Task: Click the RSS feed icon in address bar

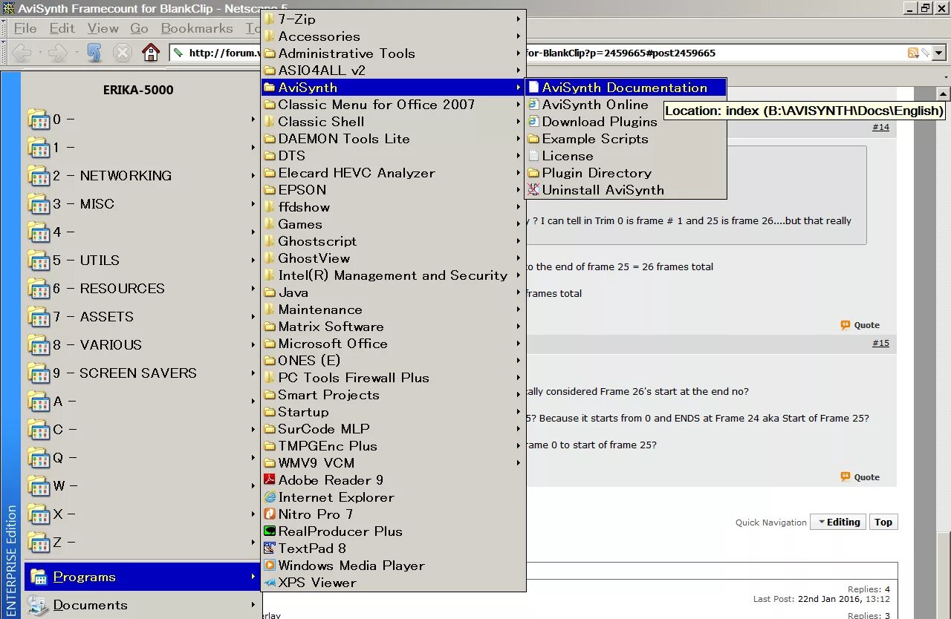Action: coord(912,53)
